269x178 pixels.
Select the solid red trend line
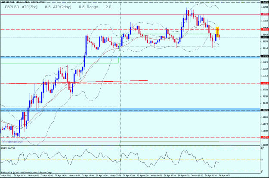[74, 82]
